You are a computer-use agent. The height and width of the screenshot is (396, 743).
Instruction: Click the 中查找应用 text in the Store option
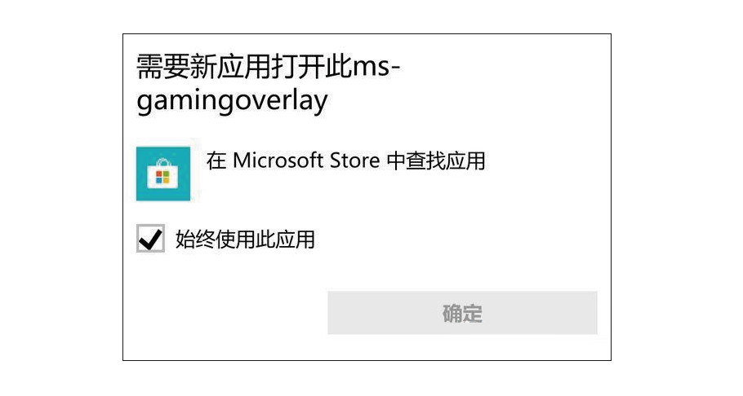pos(436,161)
